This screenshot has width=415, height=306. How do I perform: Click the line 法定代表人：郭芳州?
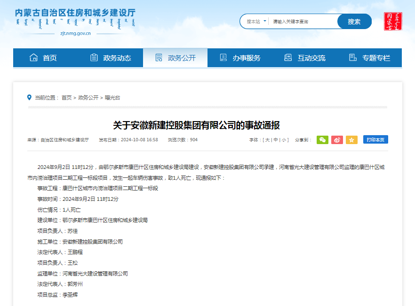pos(60,284)
